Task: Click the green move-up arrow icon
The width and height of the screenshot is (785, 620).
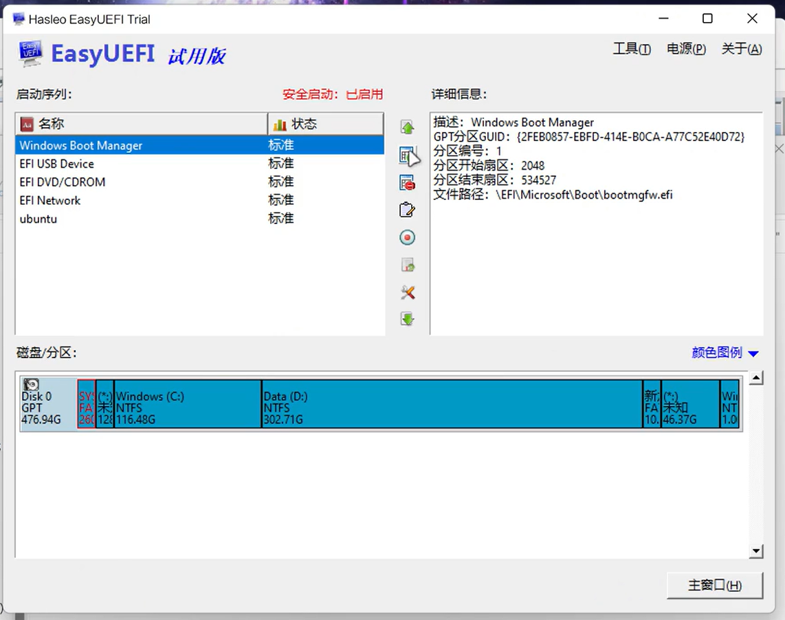Action: pos(408,128)
